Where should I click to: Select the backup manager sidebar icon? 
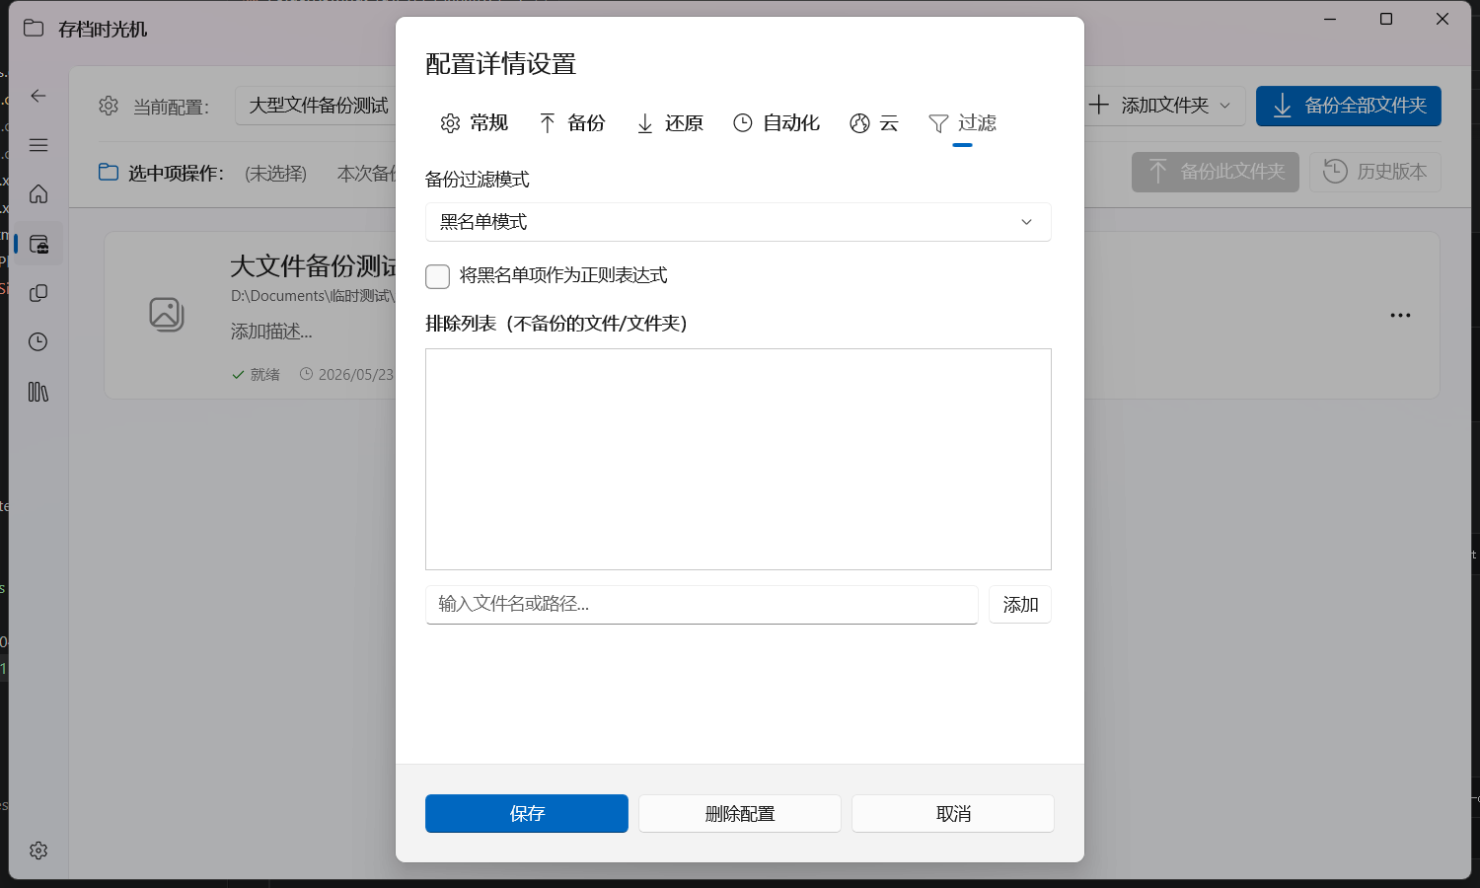point(38,244)
